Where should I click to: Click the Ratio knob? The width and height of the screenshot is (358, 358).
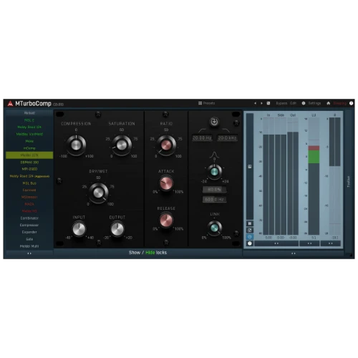[166, 145]
